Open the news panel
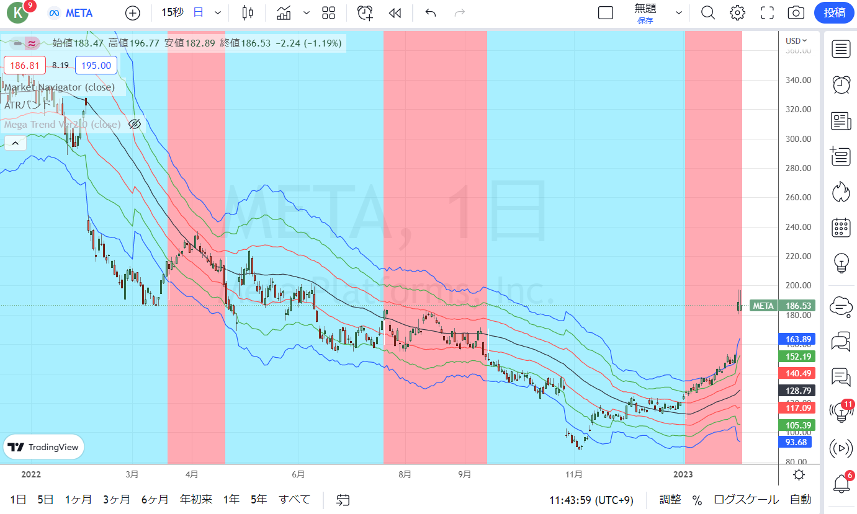This screenshot has width=857, height=514. point(841,121)
